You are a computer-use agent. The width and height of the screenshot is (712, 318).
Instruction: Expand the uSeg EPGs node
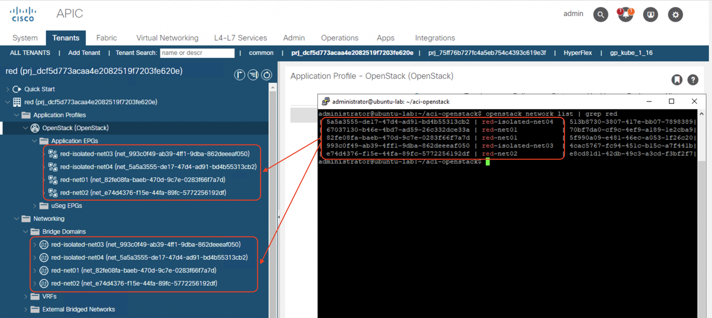point(34,206)
